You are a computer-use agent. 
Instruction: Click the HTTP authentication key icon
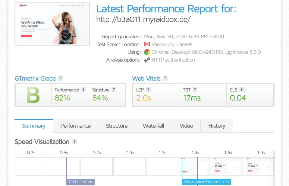tap(147, 60)
